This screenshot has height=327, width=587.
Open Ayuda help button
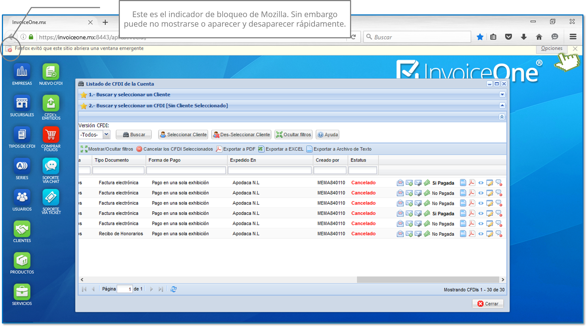click(x=327, y=135)
